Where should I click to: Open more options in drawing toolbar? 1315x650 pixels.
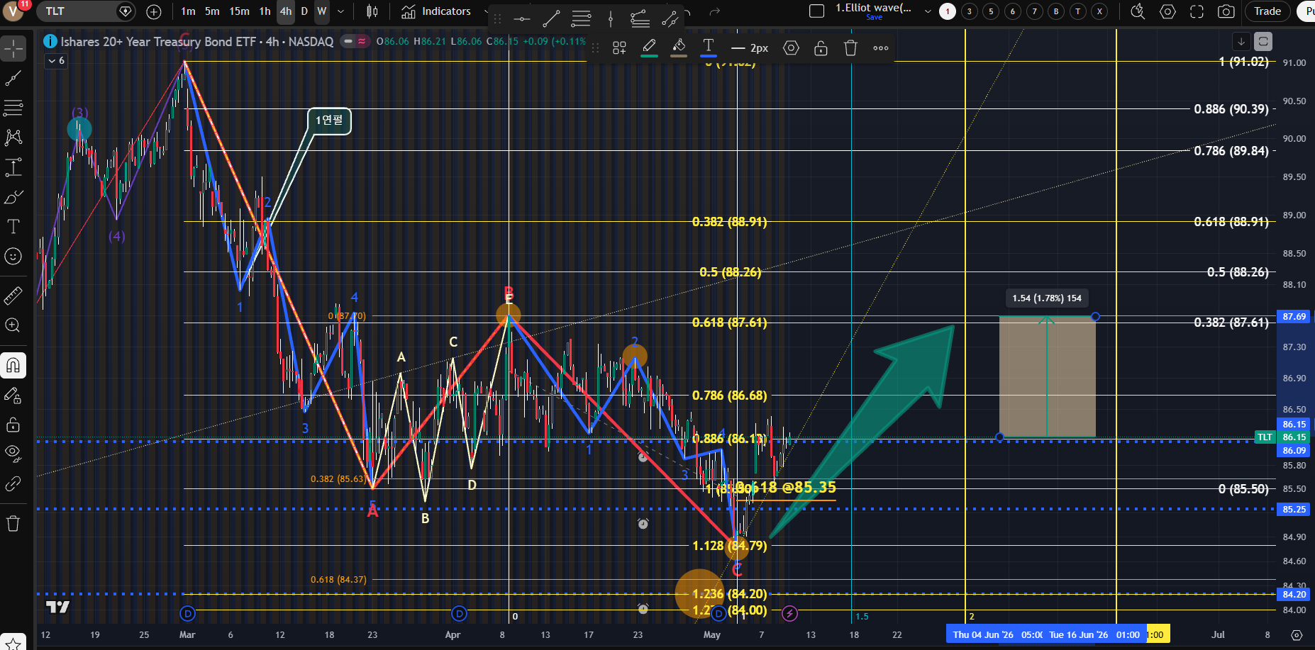pyautogui.click(x=881, y=48)
